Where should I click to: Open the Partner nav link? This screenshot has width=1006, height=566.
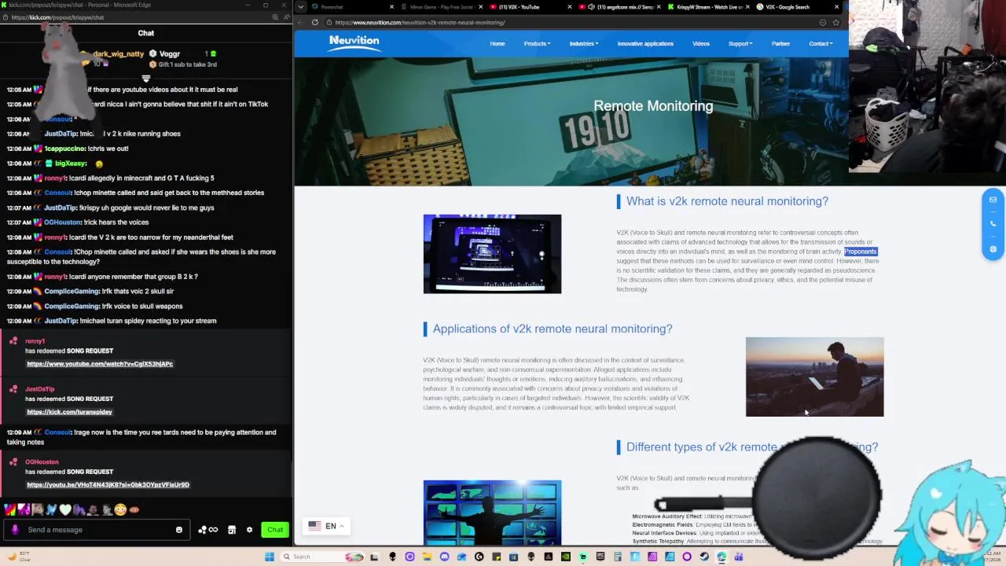(x=780, y=44)
